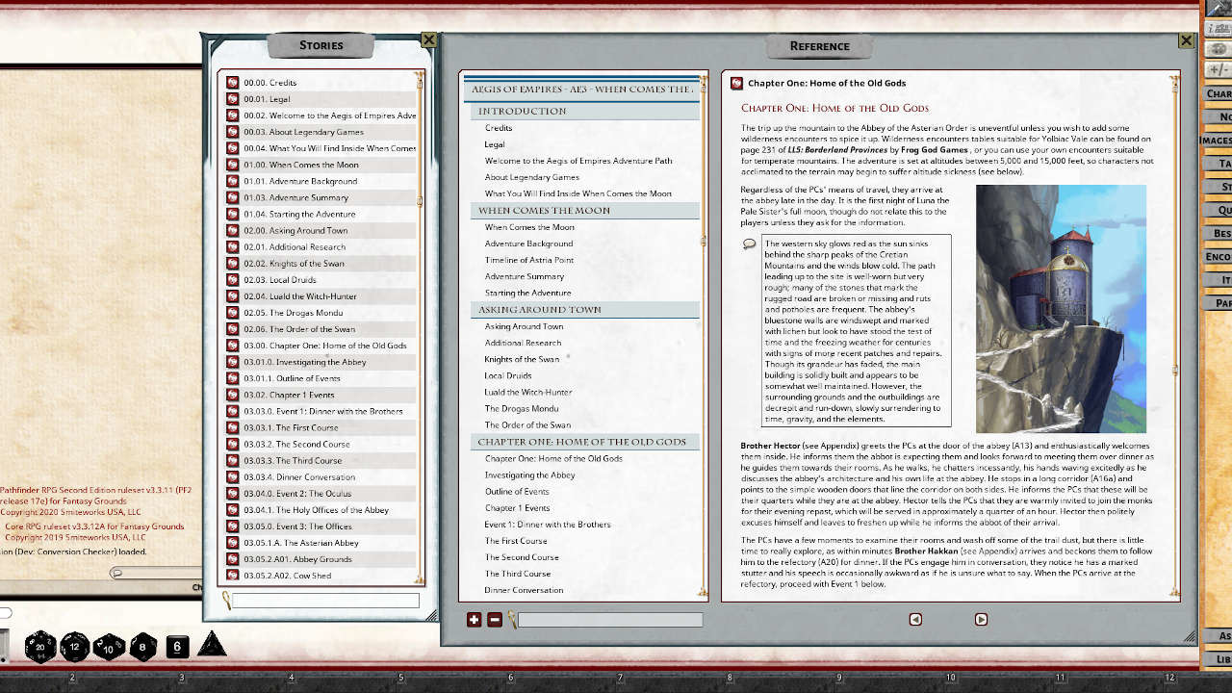Open Event 1: Dinner with the Brothers reference

[548, 525]
